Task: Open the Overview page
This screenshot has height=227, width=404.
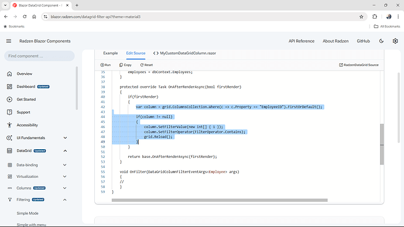Action: 25,74
